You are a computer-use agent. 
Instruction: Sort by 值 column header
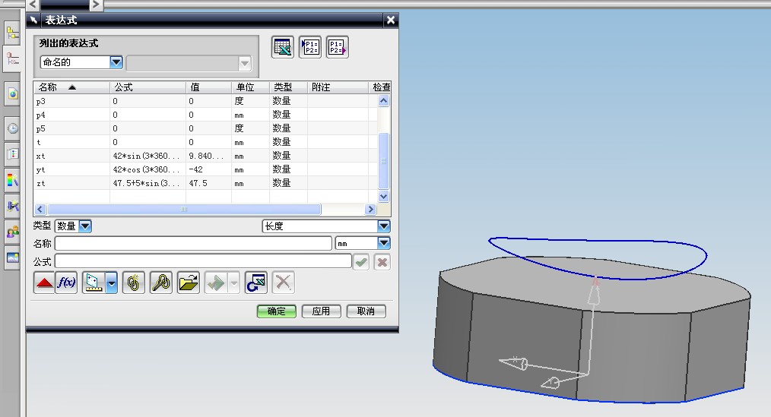(208, 87)
